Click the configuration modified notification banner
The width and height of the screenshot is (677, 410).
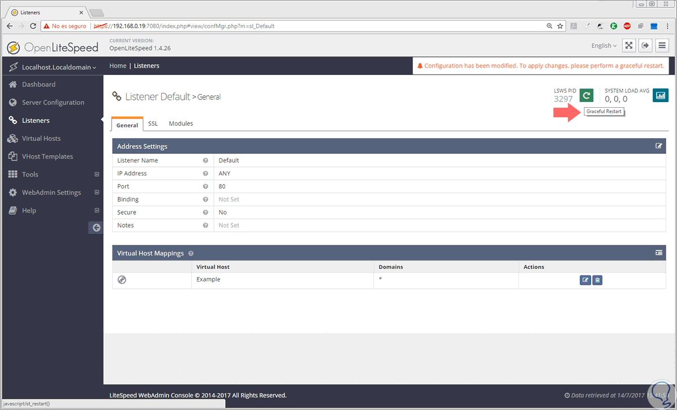point(541,65)
